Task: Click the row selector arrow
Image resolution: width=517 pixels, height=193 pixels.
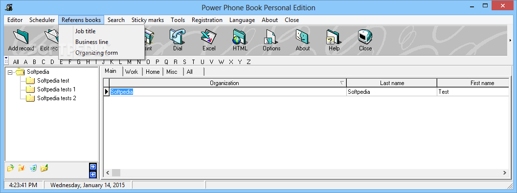Action: coord(107,92)
